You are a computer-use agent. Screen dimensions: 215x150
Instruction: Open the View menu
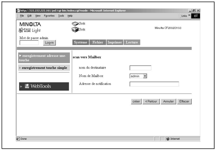pyautogui.click(x=38, y=16)
